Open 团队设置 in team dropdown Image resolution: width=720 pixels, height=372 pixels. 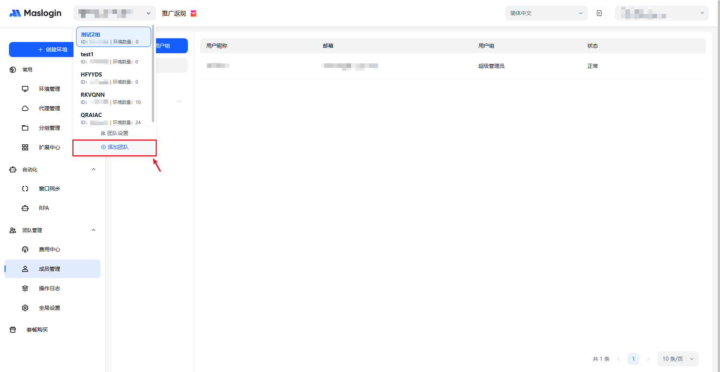point(115,133)
